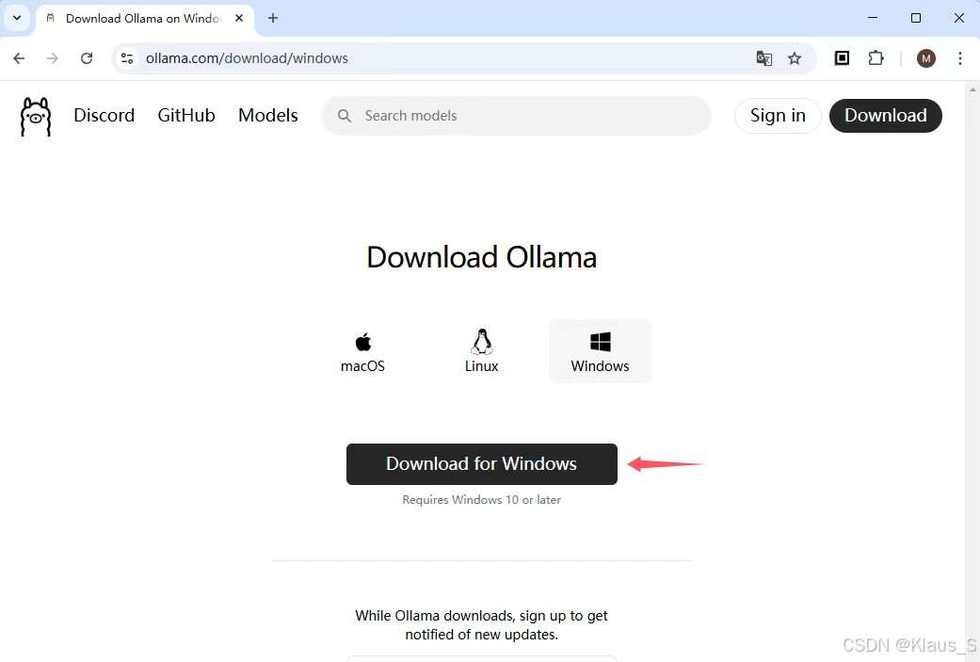Select the Linux download option
Image resolution: width=980 pixels, height=662 pixels.
[481, 352]
